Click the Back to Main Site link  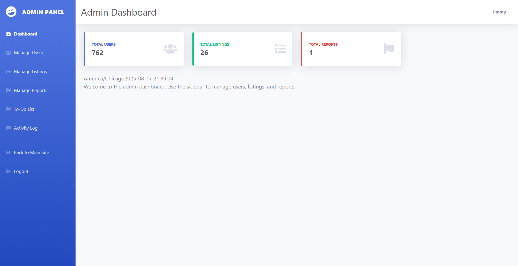coord(31,152)
